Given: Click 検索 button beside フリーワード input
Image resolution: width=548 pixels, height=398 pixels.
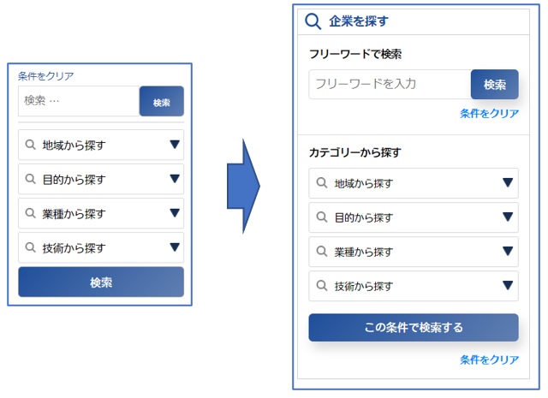Looking at the screenshot, I should pos(495,84).
